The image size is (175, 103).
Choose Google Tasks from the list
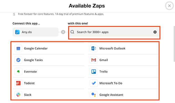pyautogui.click(x=48, y=60)
